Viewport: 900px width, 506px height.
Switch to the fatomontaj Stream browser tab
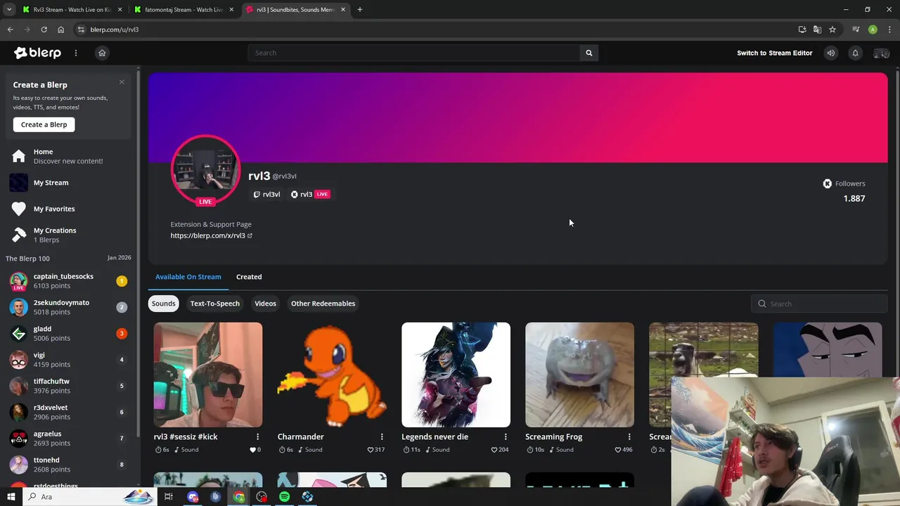(184, 10)
